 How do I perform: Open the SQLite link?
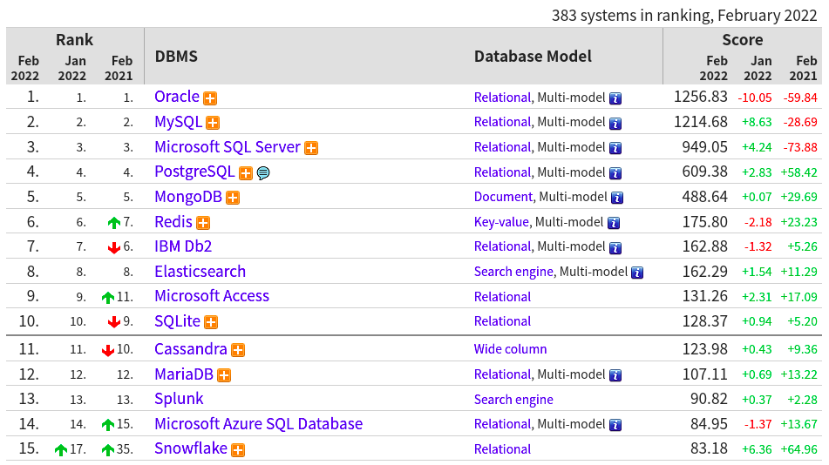point(177,321)
